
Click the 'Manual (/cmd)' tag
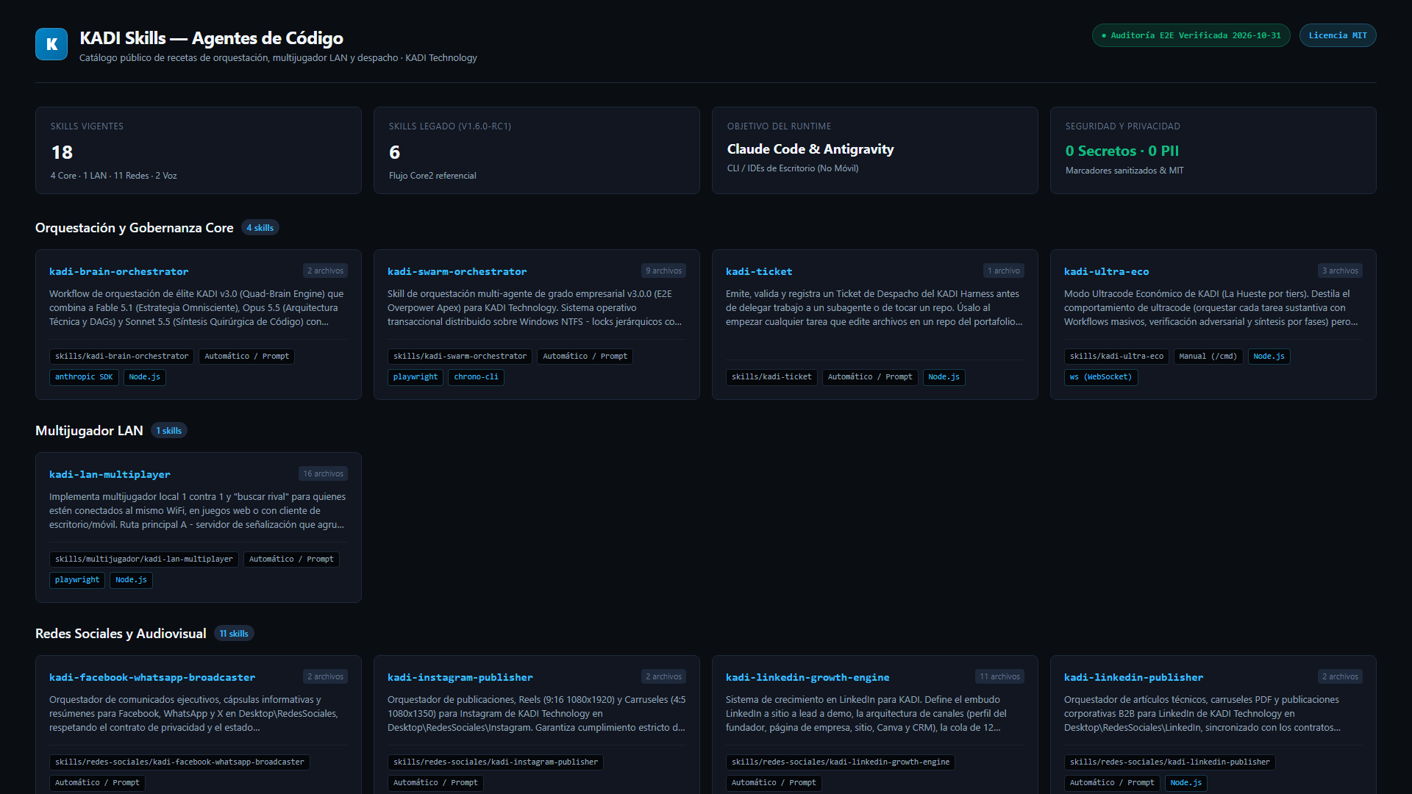1208,357
